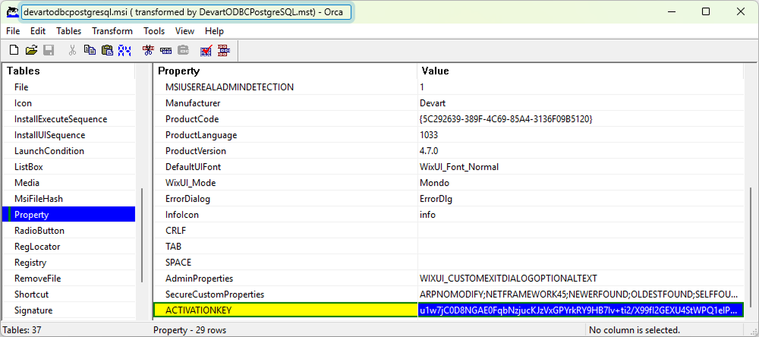This screenshot has height=337, width=759.
Task: Click the grayed Paste Row icon
Action: click(184, 50)
